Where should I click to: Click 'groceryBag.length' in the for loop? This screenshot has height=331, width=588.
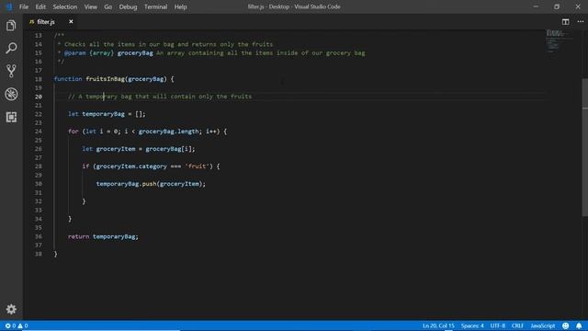pos(168,131)
